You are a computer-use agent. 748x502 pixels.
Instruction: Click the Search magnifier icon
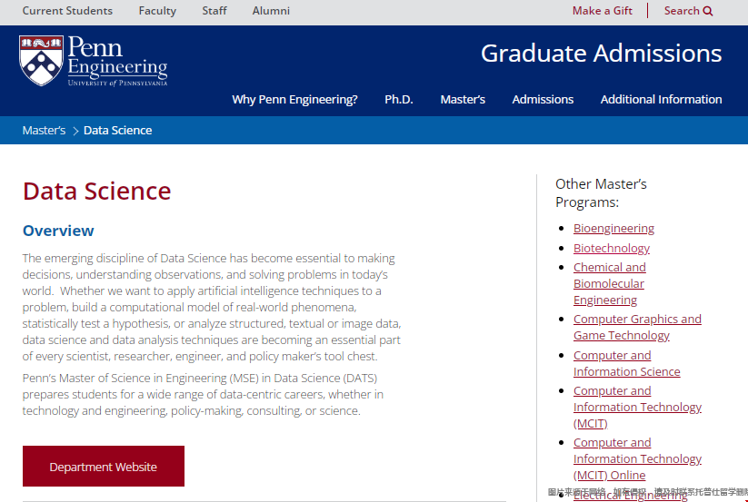pos(708,11)
